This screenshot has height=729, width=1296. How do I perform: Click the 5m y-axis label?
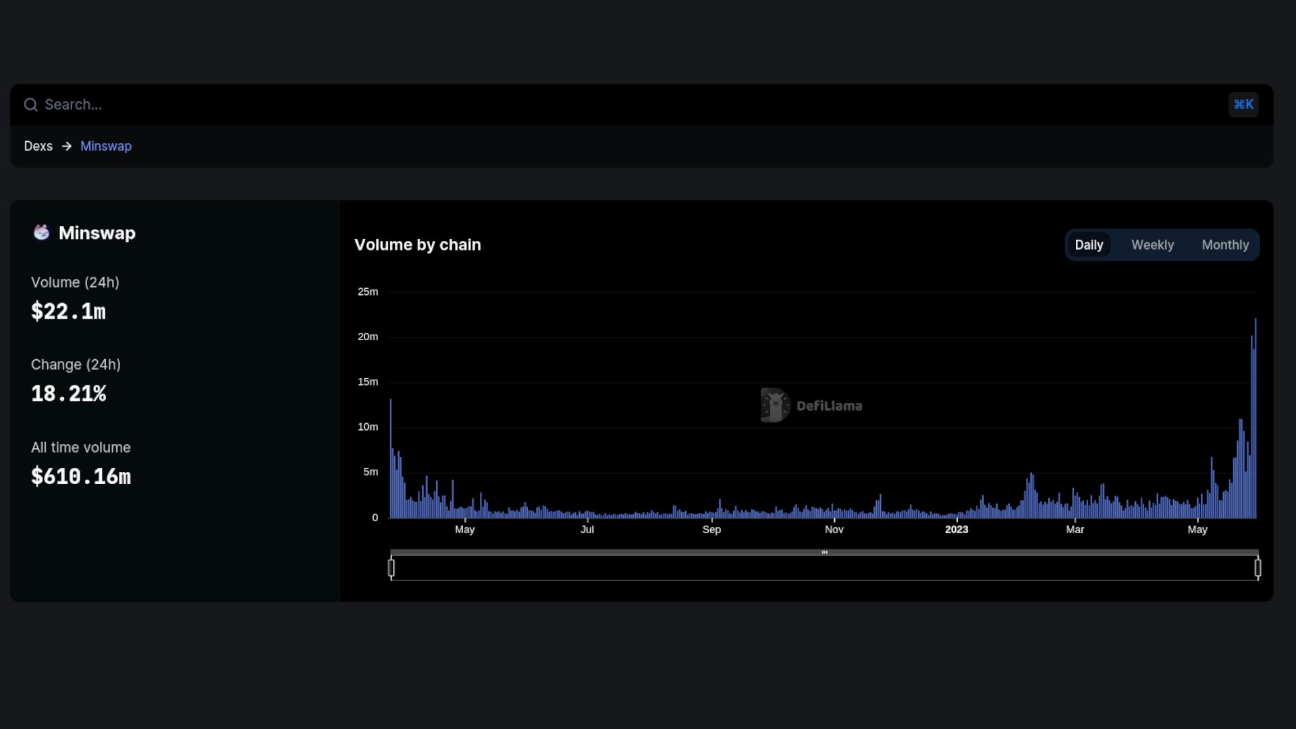click(371, 472)
